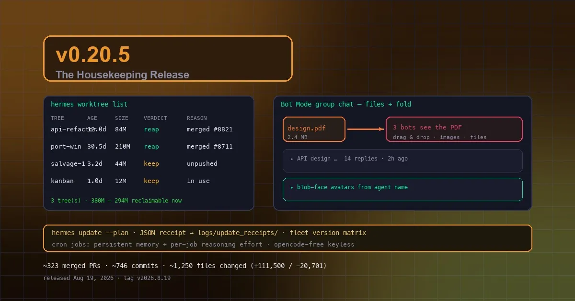Viewport: 575px width, 301px height.
Task: Click the Bot Mode group chat title
Action: pos(346,104)
